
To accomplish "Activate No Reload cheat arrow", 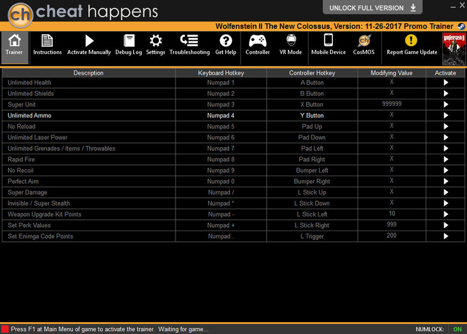I will click(x=446, y=127).
